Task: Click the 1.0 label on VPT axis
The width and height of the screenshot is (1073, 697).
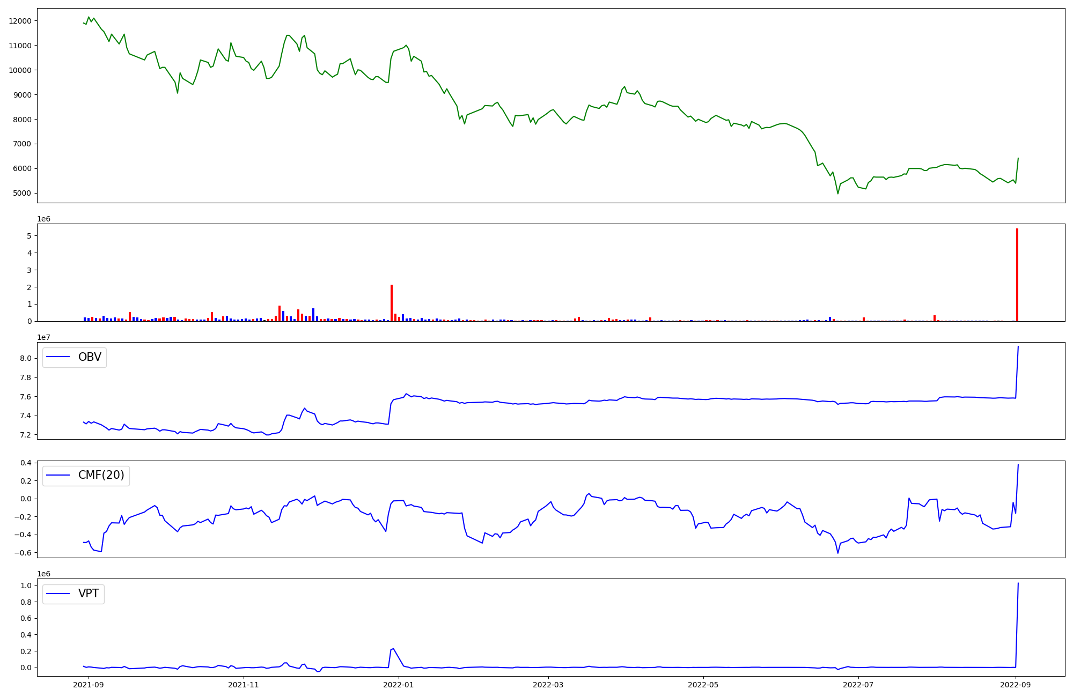Action: 25,585
